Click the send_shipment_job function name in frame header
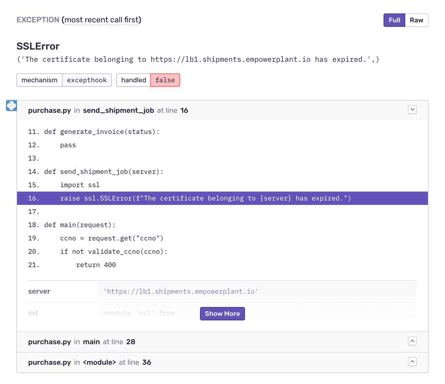This screenshot has width=445, height=384. pyautogui.click(x=119, y=111)
